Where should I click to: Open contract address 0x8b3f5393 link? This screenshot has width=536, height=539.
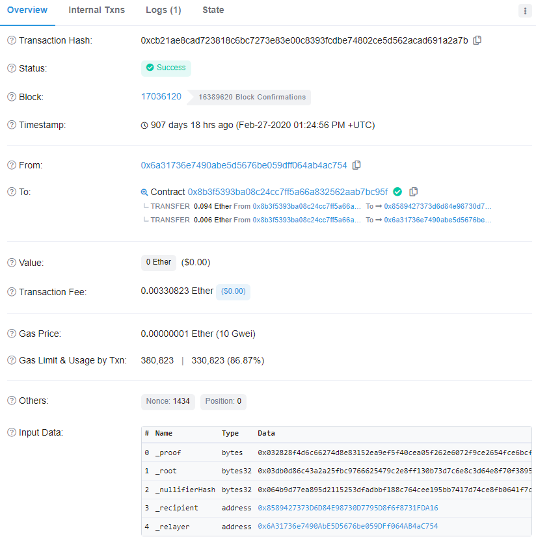288,192
